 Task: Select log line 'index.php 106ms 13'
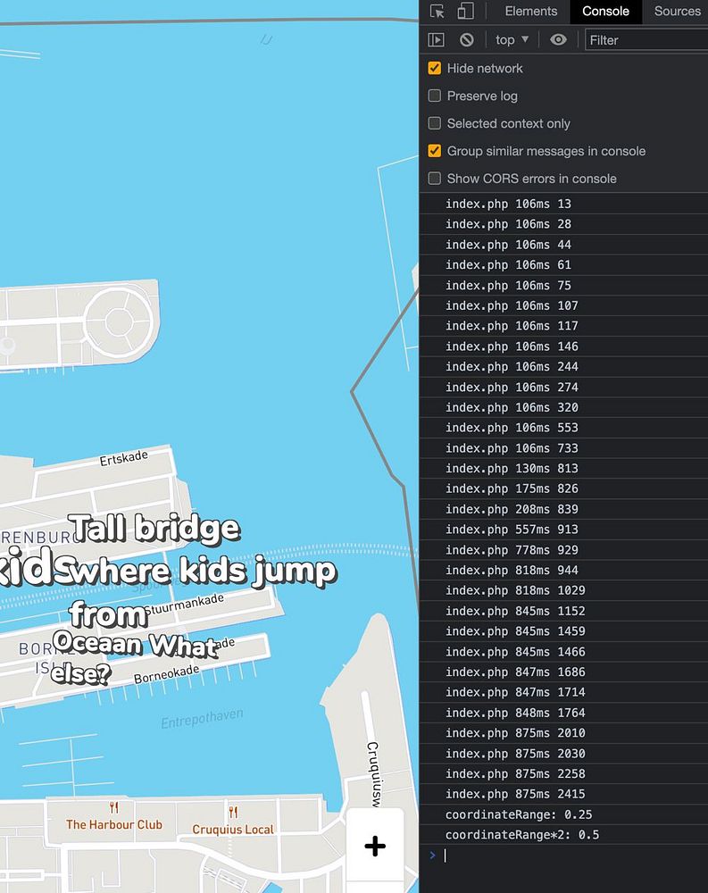pyautogui.click(x=564, y=204)
